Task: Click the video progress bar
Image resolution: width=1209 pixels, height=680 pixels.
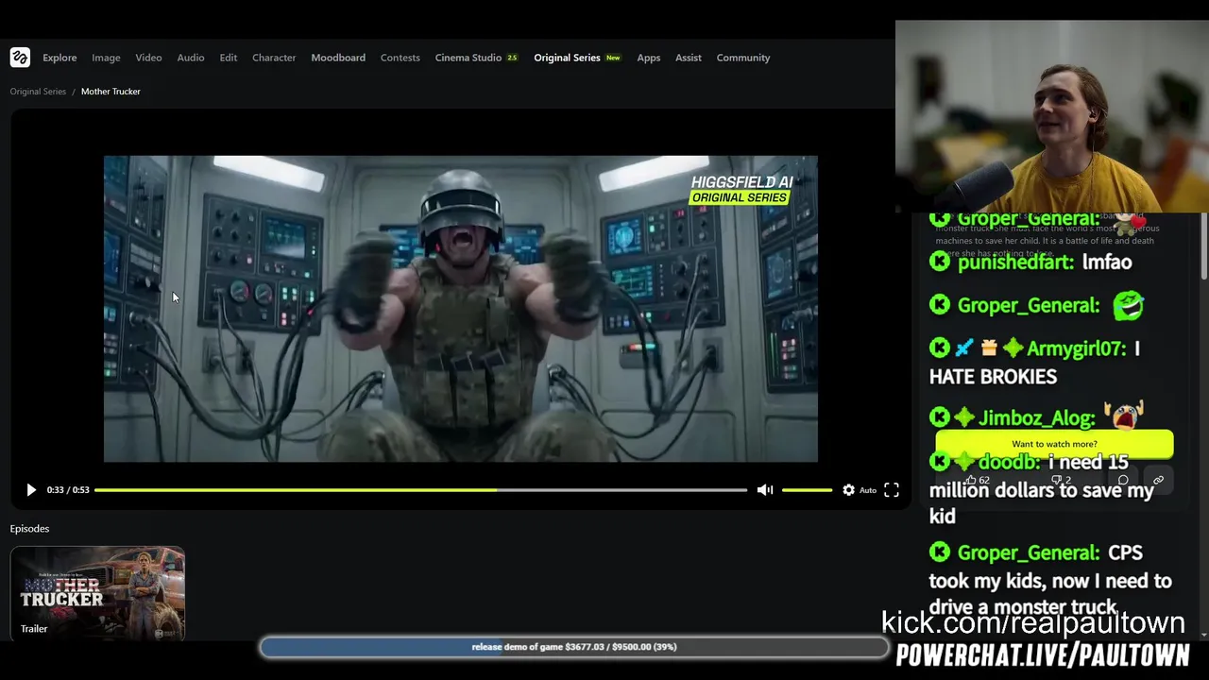Action: (x=420, y=489)
